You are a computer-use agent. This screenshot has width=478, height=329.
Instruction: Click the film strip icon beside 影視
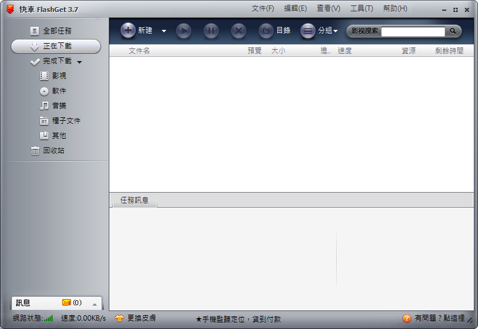44,76
